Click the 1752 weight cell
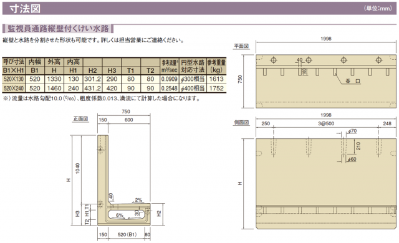The height and width of the screenshot is (243, 399). [216, 88]
